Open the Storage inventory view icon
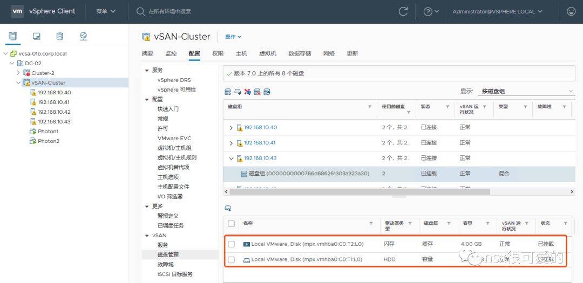Screen dimensions: 583x283 [x=60, y=36]
